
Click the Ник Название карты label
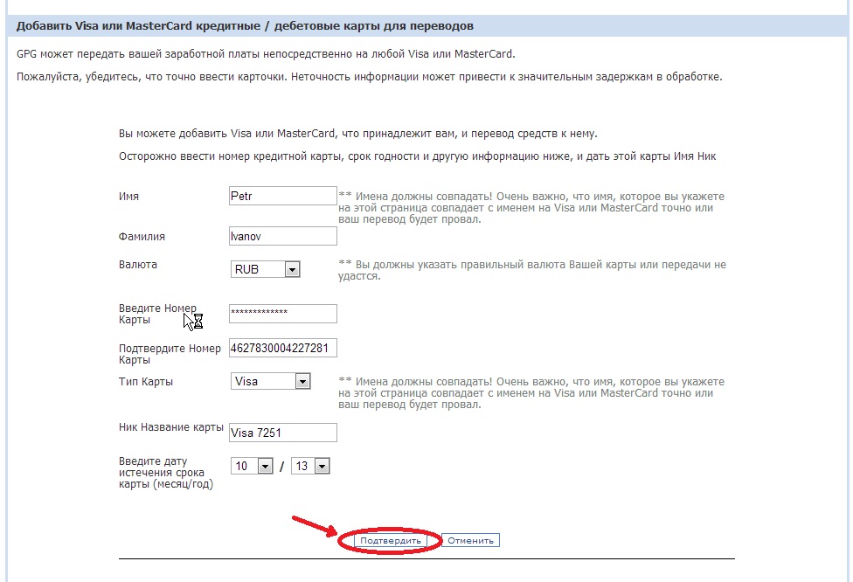pyautogui.click(x=170, y=427)
